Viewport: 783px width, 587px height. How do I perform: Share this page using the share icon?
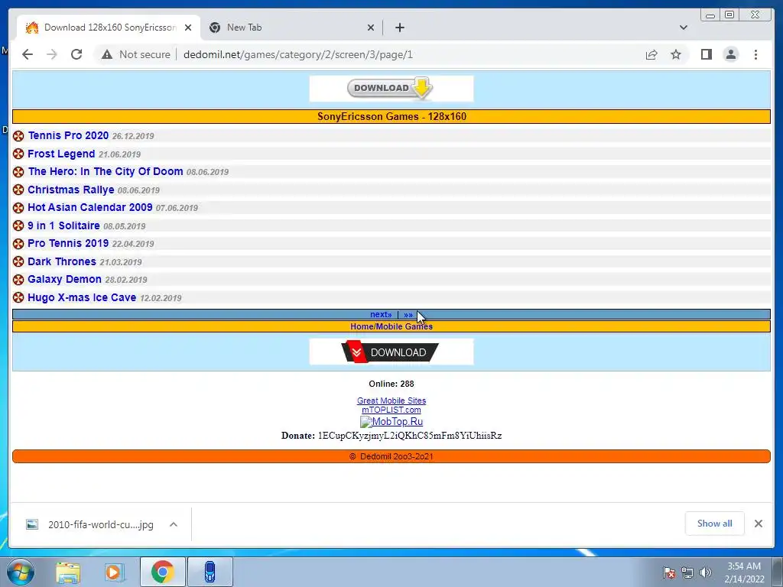point(651,54)
